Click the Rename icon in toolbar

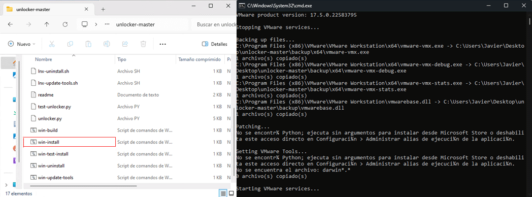pyautogui.click(x=107, y=44)
